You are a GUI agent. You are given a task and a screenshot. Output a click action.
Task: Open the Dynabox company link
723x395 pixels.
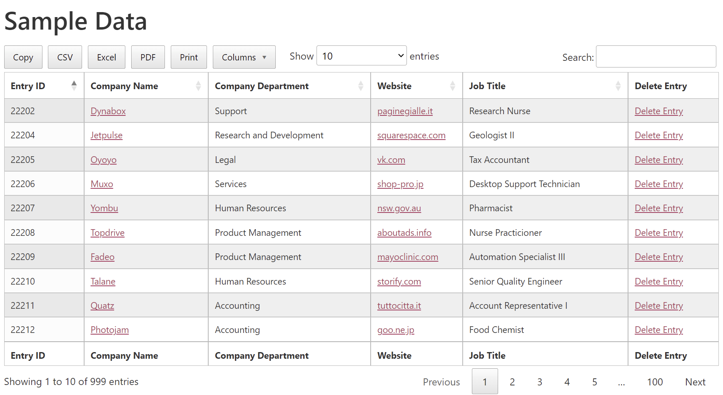tap(108, 111)
